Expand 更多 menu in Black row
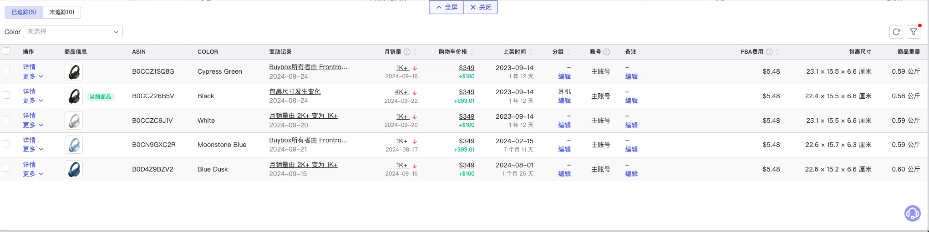929x232 pixels. tap(33, 101)
